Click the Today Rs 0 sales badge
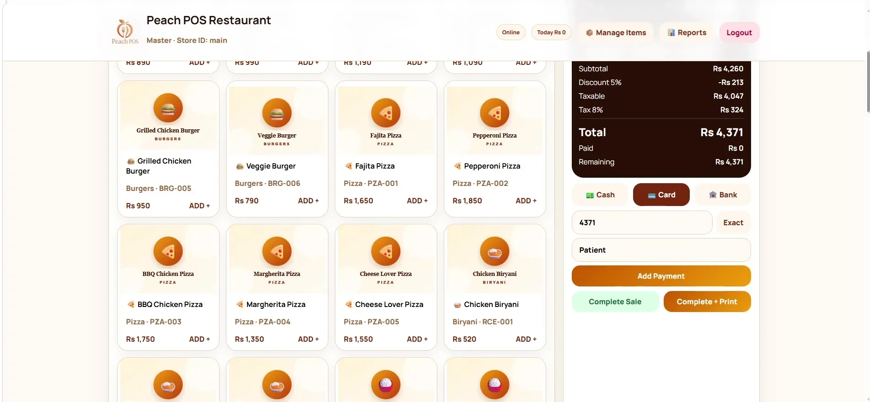Screen dimensions: 870x402 tap(551, 32)
